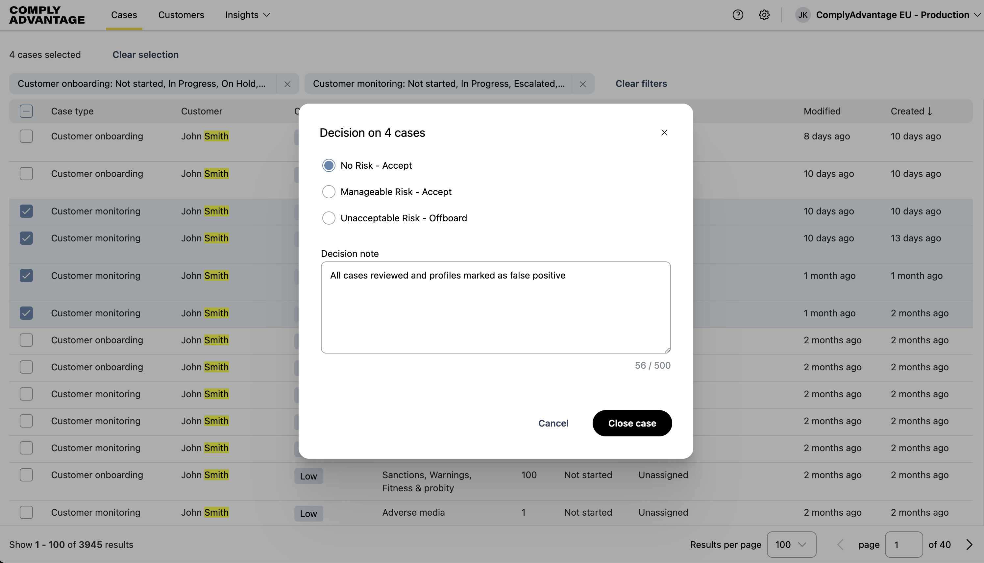The width and height of the screenshot is (984, 563).
Task: Close the Decision on 4 cases dialog
Action: (664, 133)
